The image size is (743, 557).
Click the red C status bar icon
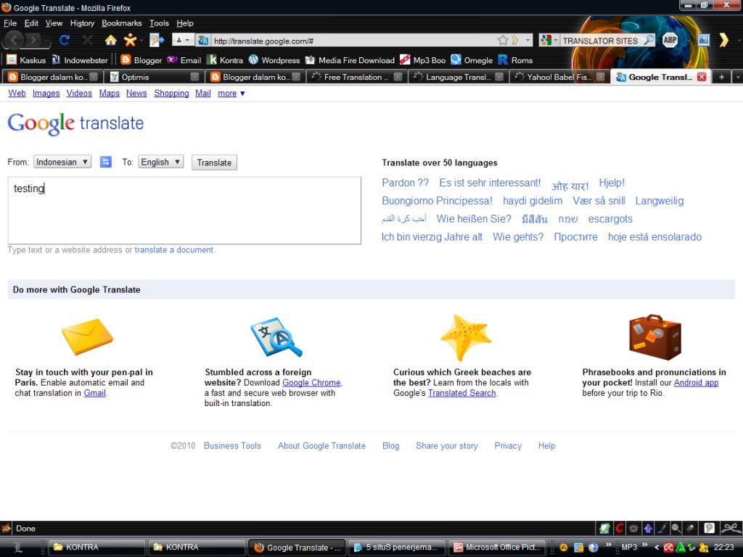coord(619,528)
